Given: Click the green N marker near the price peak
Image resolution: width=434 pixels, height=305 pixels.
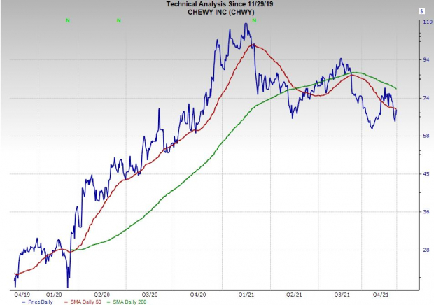Looking at the screenshot, I should (253, 21).
